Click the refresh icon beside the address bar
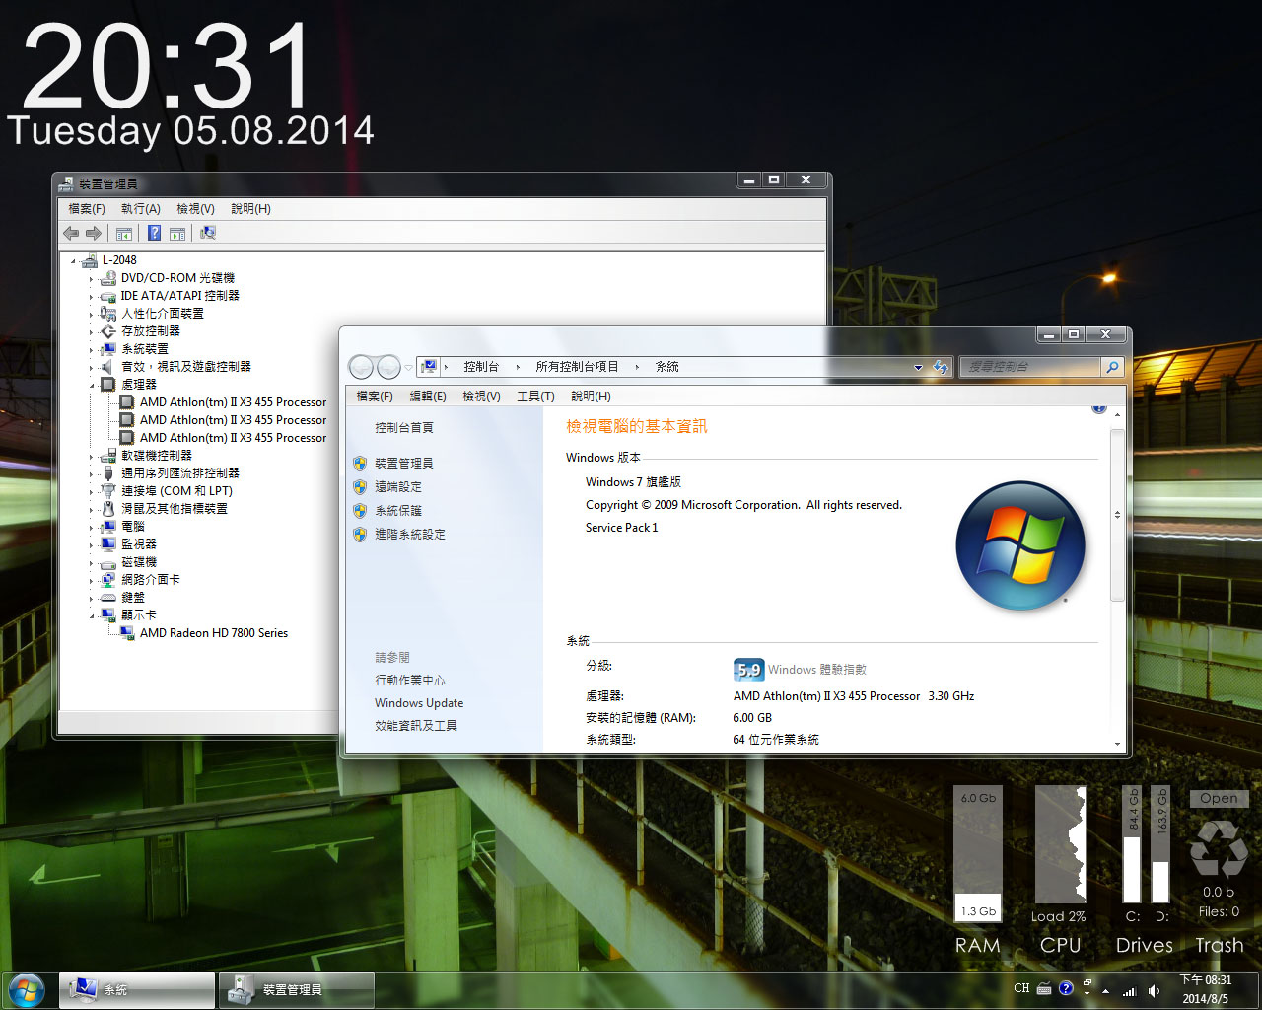 (940, 367)
